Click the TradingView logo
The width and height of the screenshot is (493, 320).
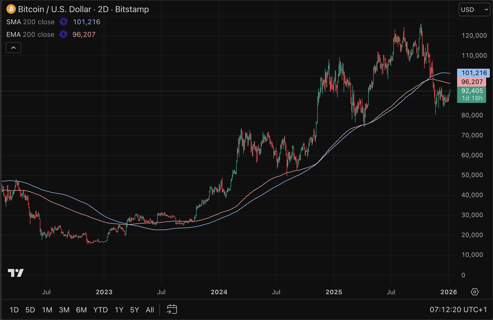click(16, 273)
